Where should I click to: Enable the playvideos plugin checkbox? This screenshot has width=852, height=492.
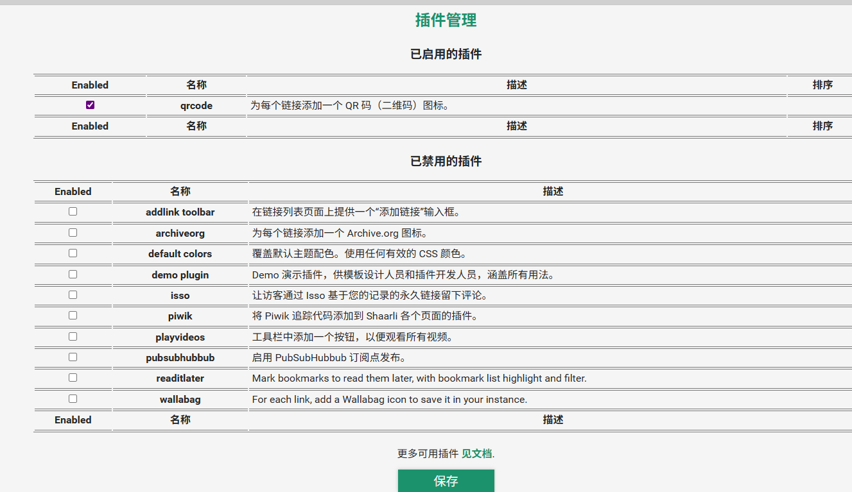73,336
